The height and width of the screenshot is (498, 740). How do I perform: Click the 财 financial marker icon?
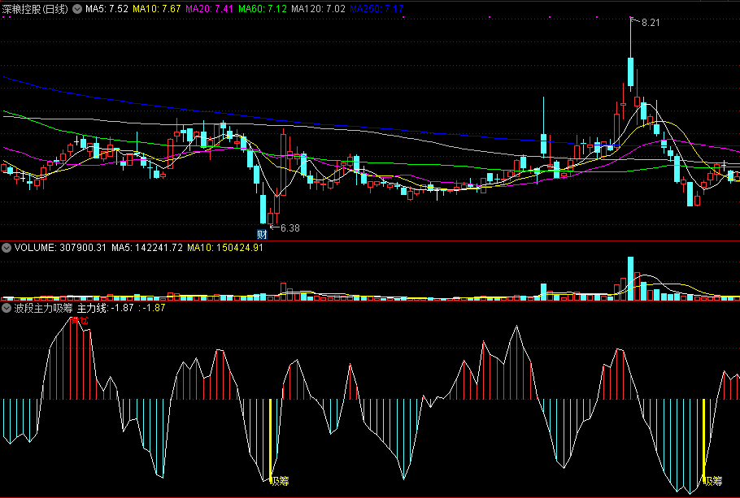(x=262, y=234)
